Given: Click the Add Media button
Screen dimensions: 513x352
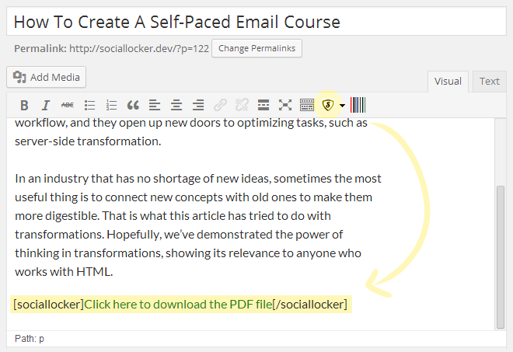Looking at the screenshot, I should (47, 76).
